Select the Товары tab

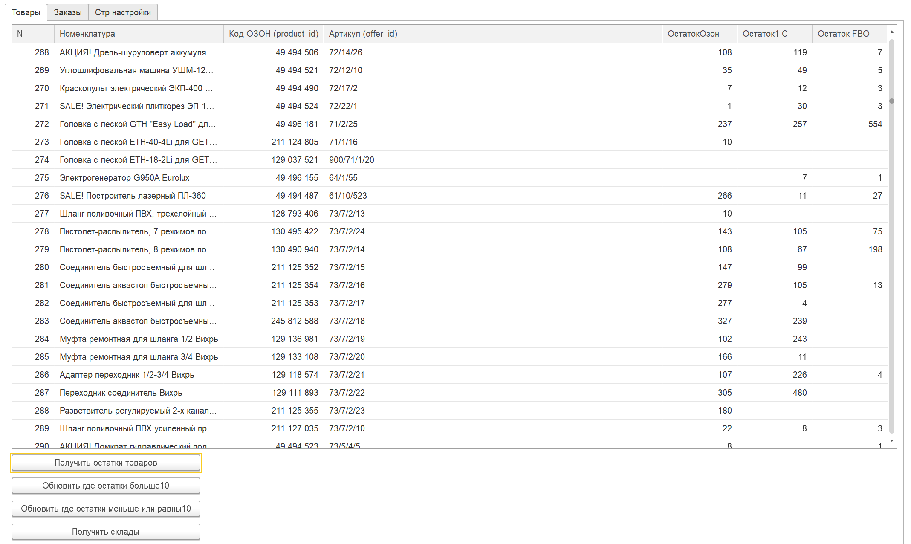pos(26,12)
